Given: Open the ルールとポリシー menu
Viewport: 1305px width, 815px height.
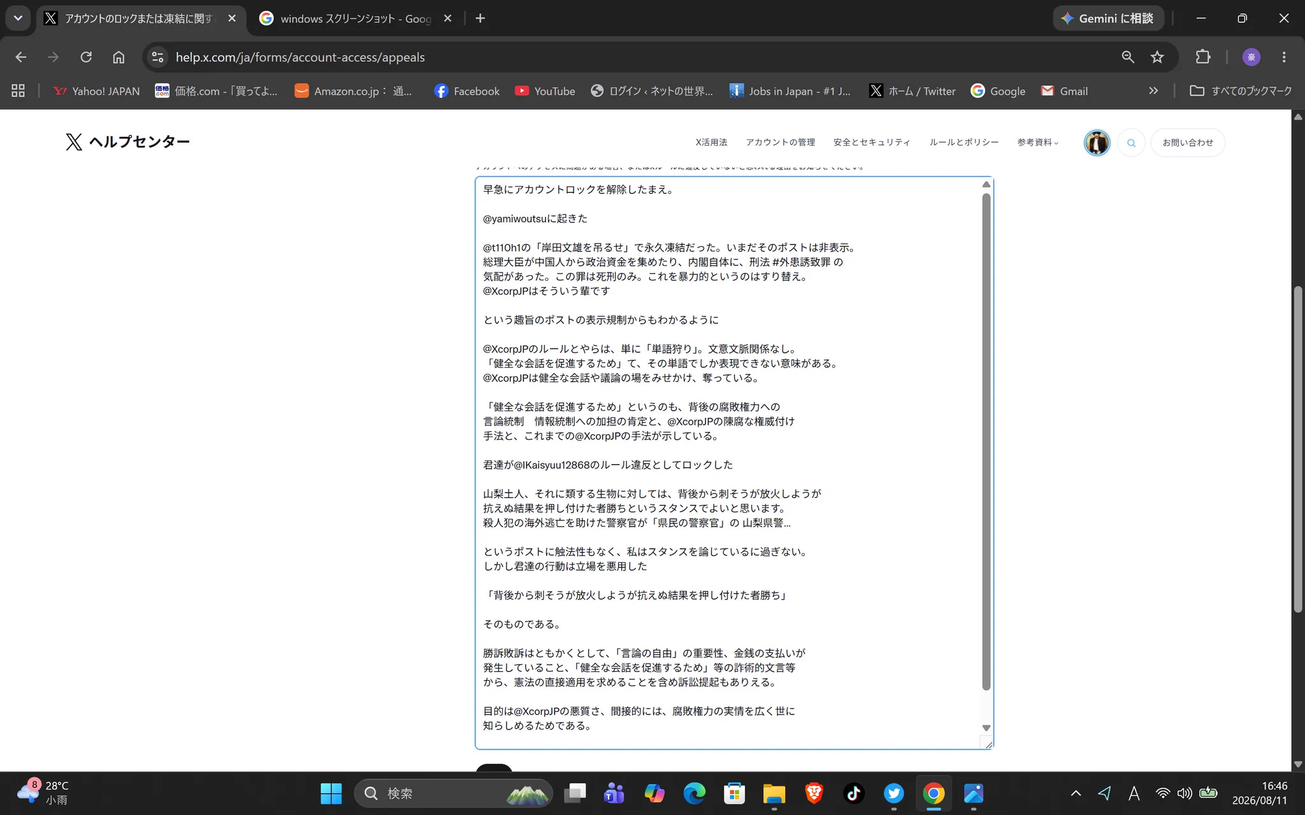Looking at the screenshot, I should point(963,143).
